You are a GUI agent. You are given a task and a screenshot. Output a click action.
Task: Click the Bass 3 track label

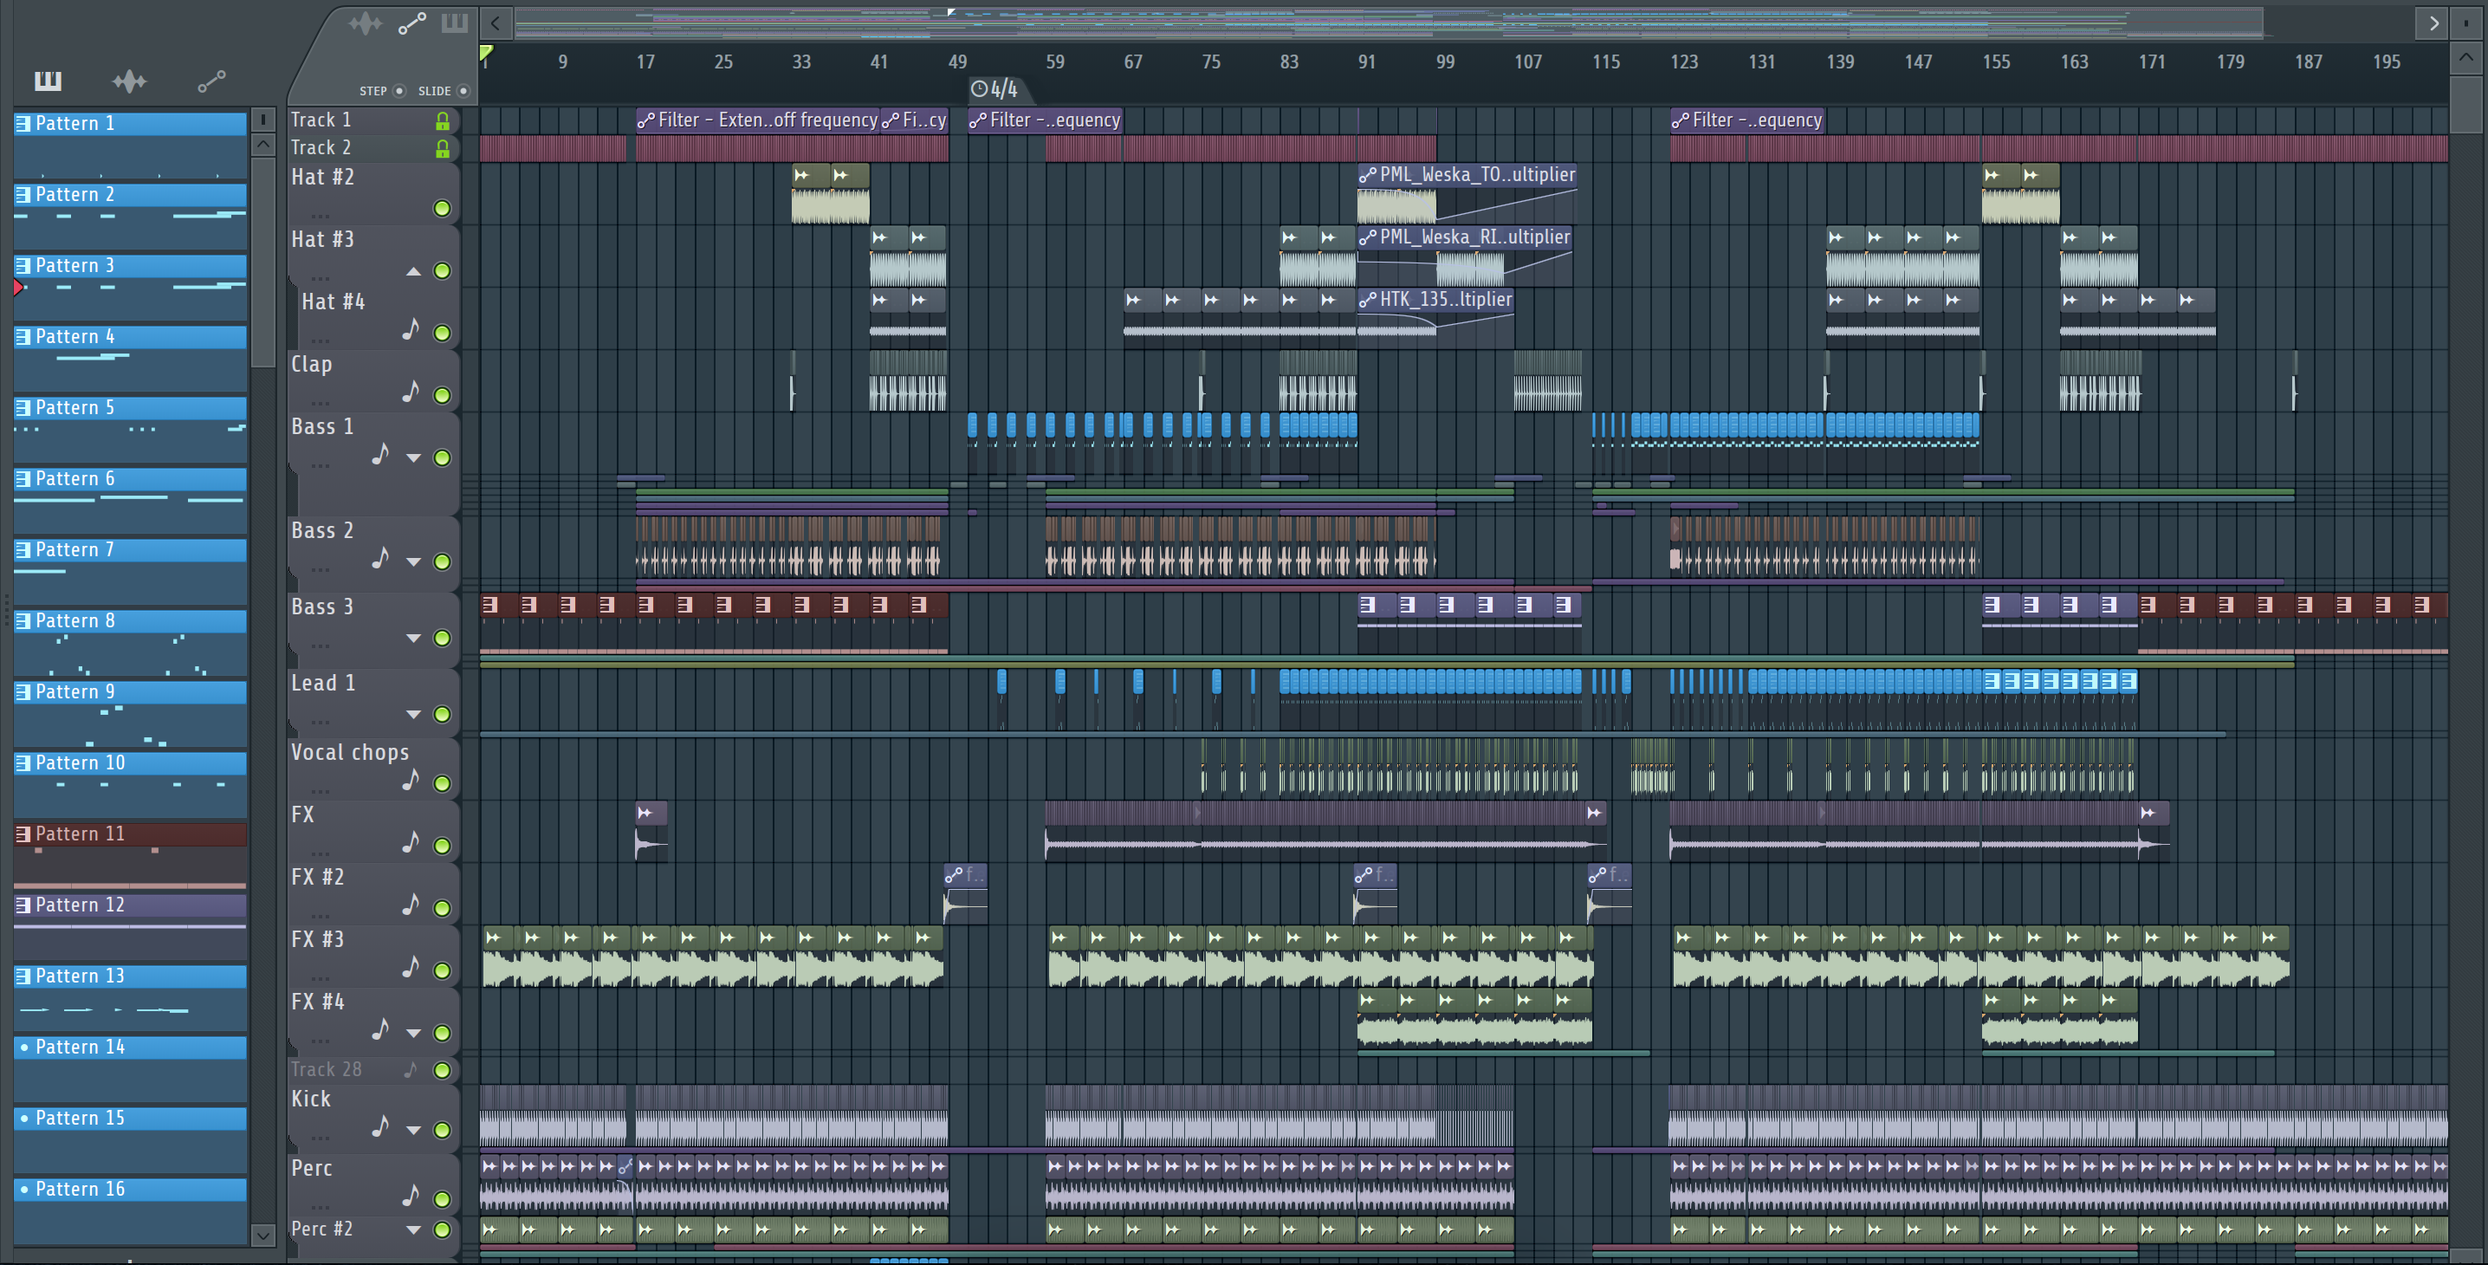[x=322, y=607]
